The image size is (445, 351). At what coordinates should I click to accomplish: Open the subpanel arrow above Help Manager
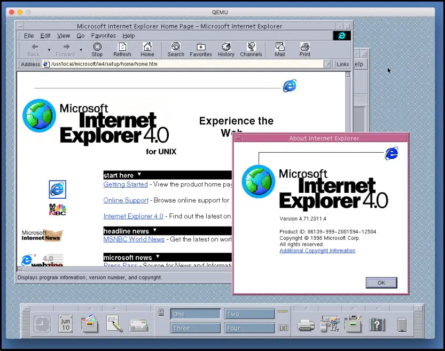coord(378,308)
